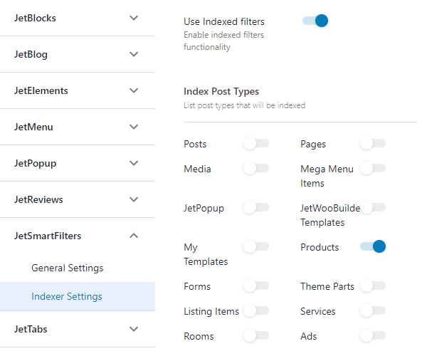Turn off the Products indexing toggle

(x=372, y=246)
